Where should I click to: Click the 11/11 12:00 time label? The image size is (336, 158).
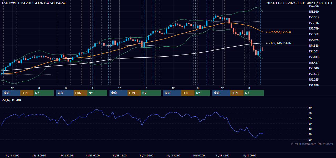click(12, 155)
